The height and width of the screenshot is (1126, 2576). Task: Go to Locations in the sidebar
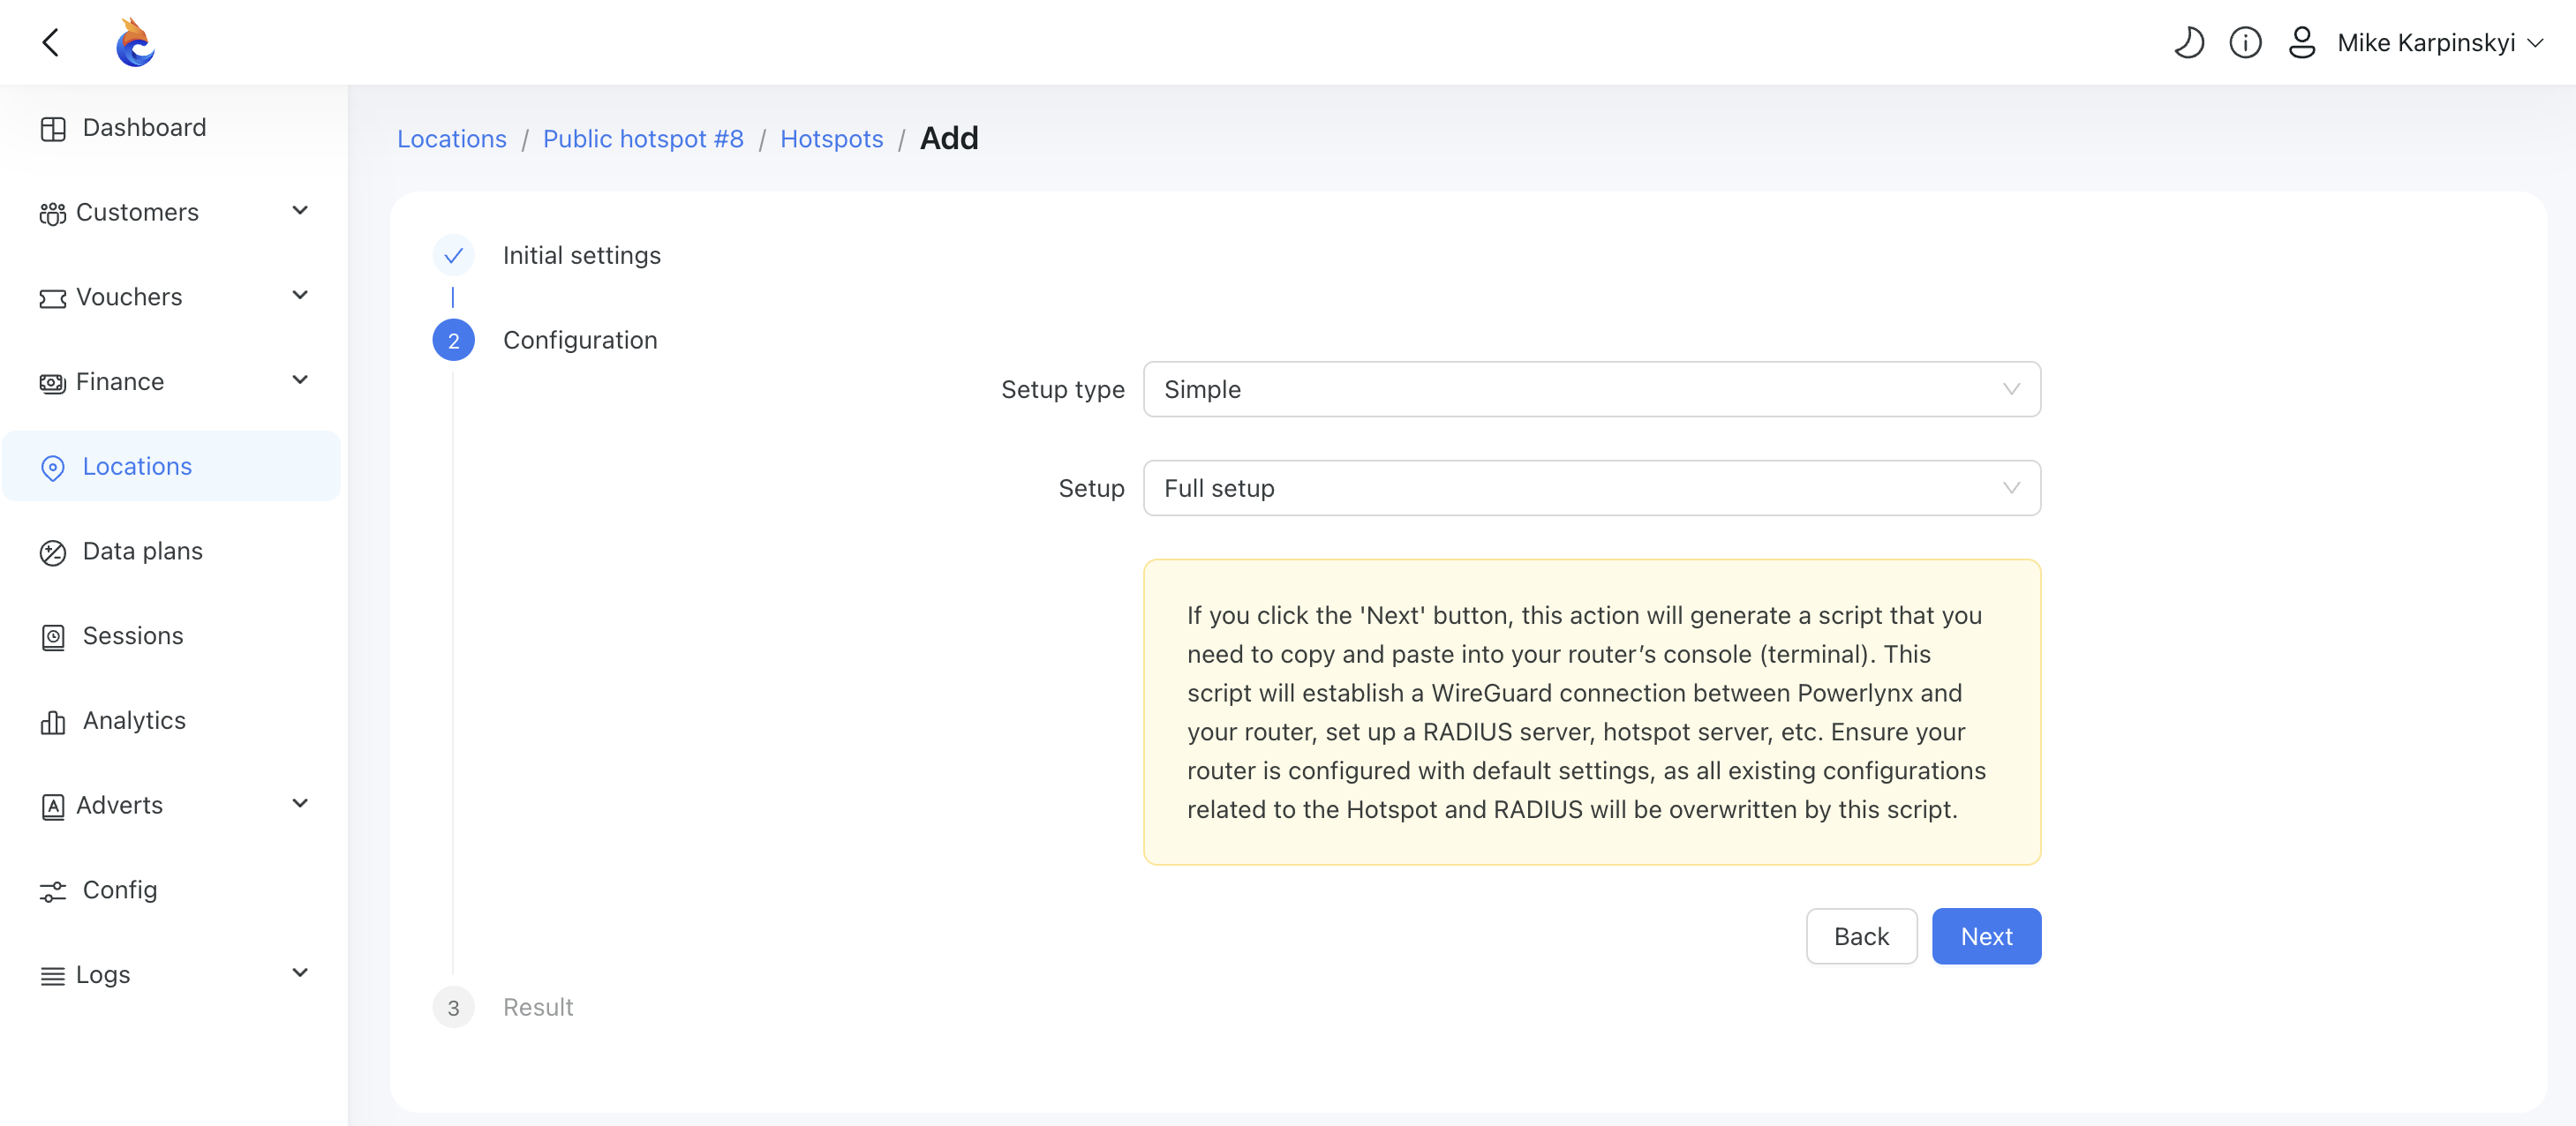(x=171, y=466)
